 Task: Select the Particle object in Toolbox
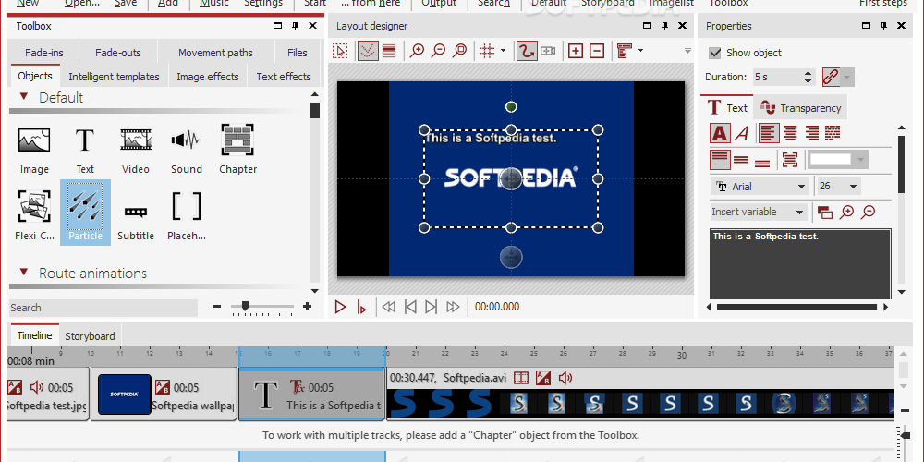click(85, 213)
